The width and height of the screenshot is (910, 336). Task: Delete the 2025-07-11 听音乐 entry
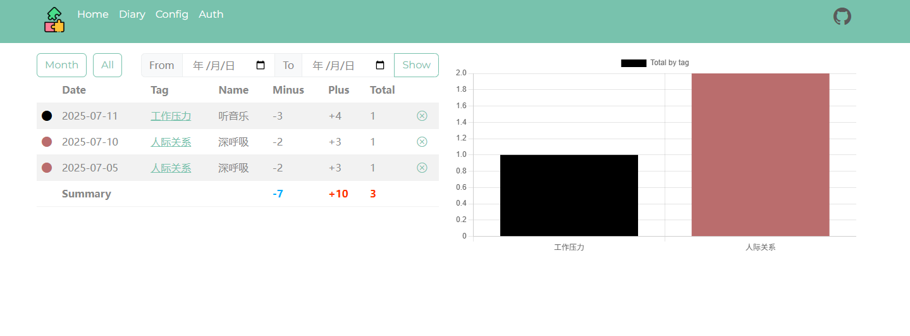pyautogui.click(x=422, y=116)
